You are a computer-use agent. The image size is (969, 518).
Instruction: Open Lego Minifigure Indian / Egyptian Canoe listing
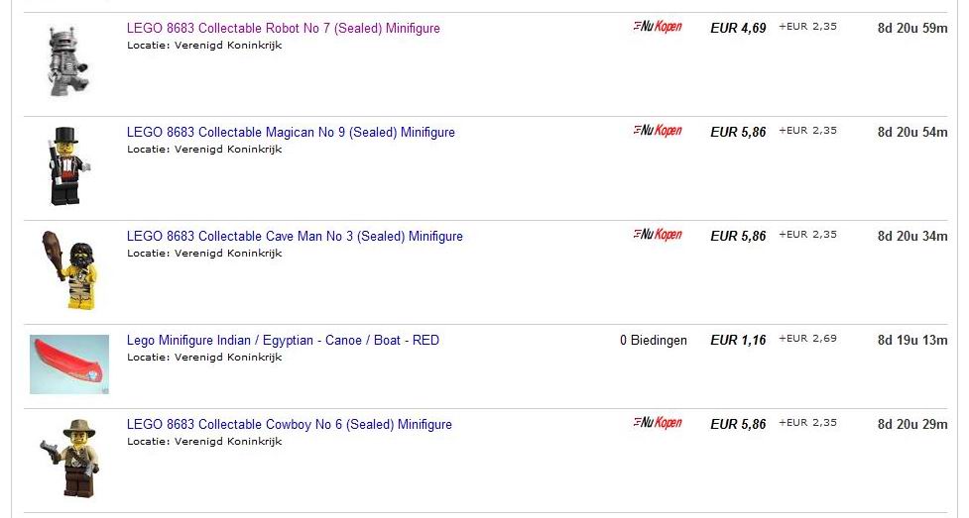[283, 340]
